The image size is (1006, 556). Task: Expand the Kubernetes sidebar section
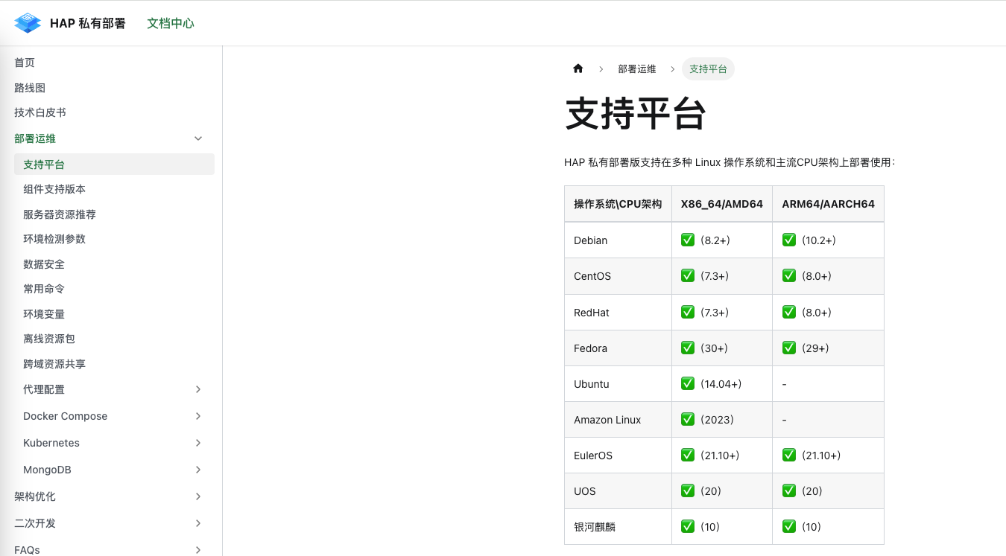(198, 443)
